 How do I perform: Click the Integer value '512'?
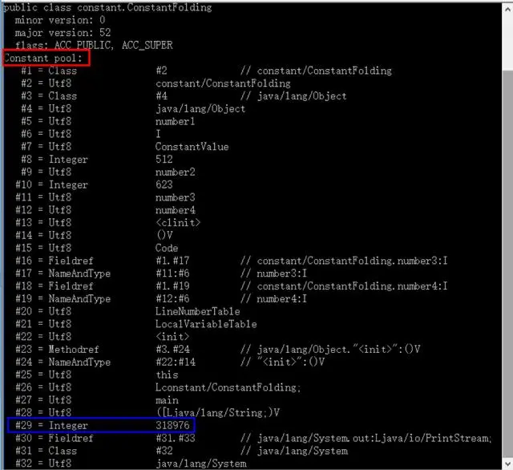(x=164, y=160)
